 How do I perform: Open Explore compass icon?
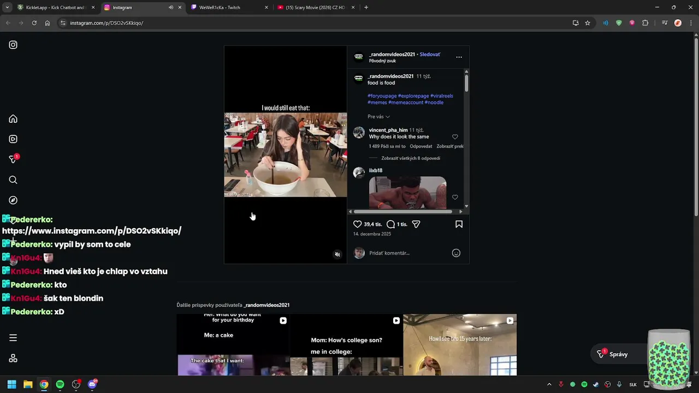[13, 200]
